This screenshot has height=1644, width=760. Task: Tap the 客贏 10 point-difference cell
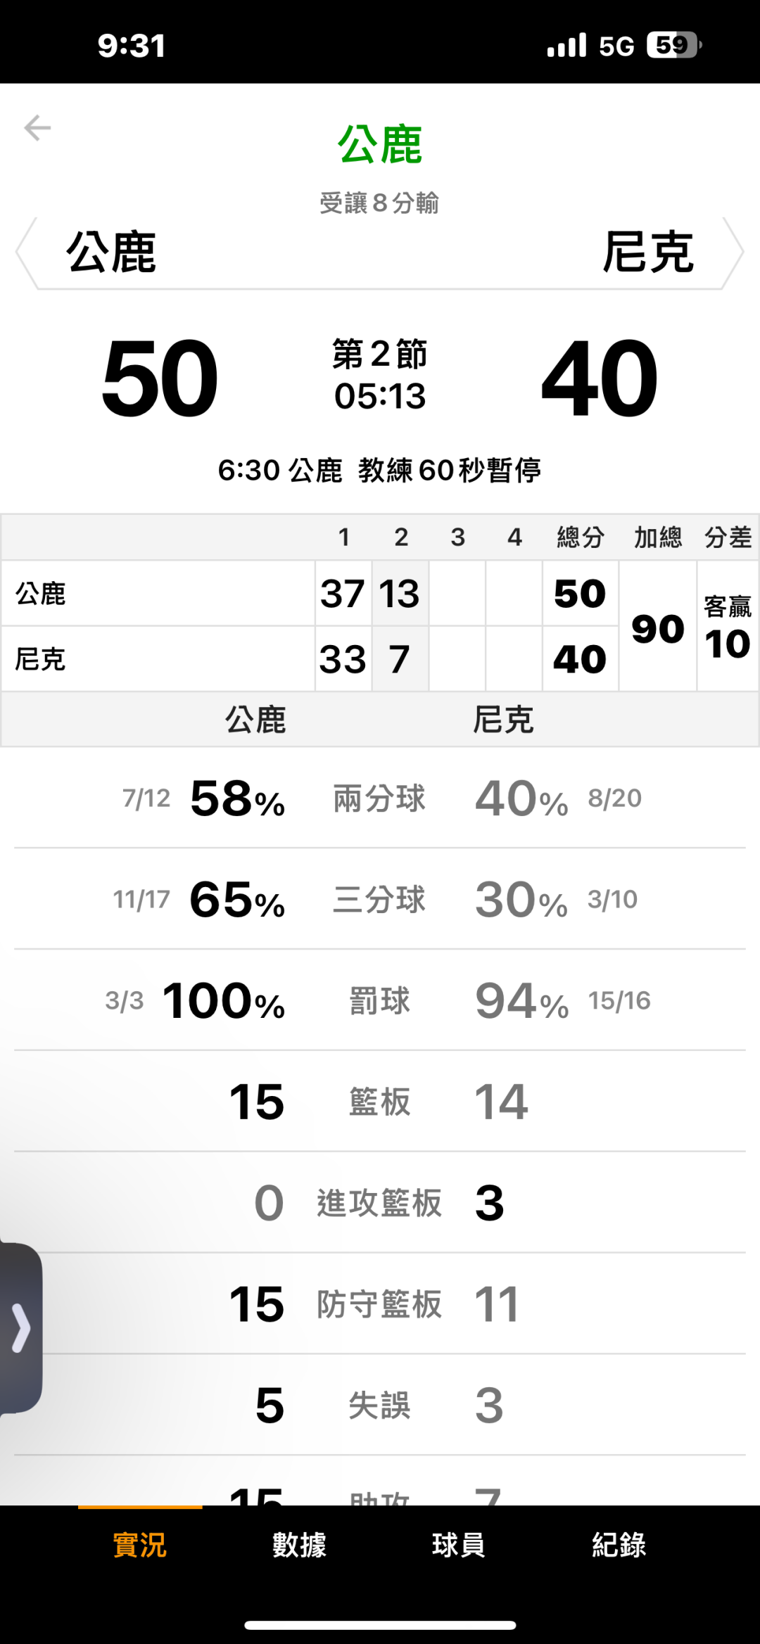click(728, 627)
